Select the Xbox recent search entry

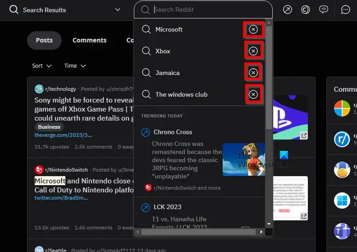[x=163, y=51]
